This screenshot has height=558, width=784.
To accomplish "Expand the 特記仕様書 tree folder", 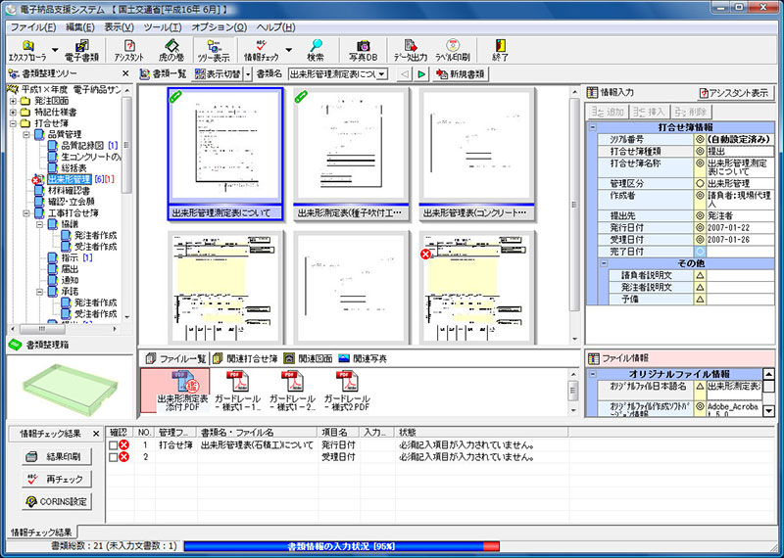I will tap(13, 113).
